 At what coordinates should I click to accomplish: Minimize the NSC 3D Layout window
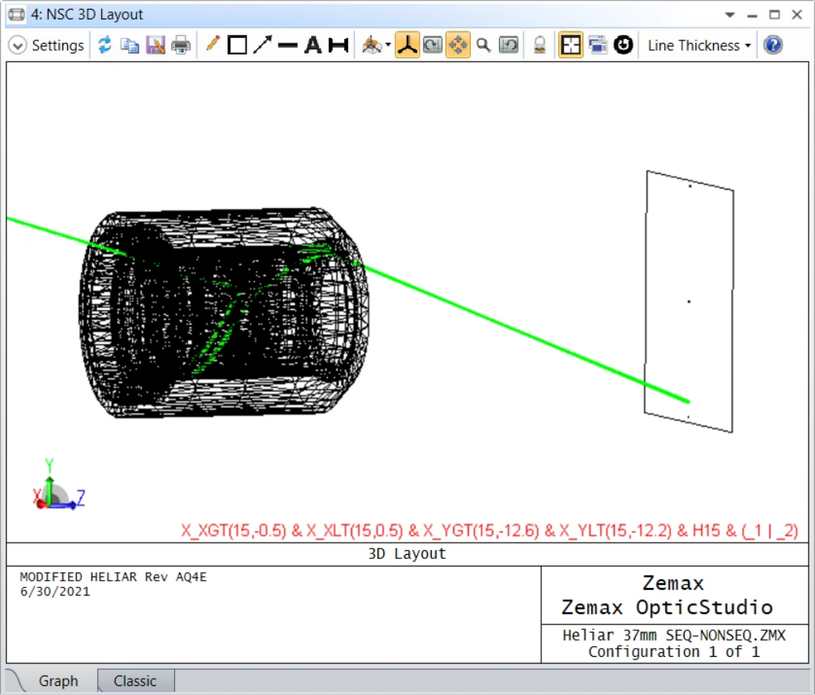pyautogui.click(x=752, y=15)
